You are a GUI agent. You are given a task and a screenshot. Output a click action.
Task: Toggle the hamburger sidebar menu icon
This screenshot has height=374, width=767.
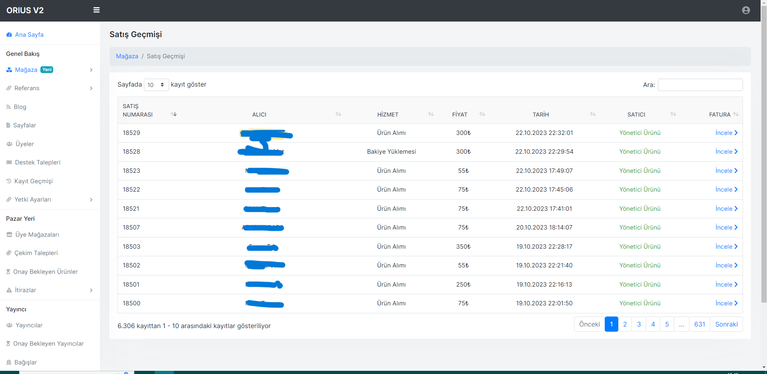click(96, 10)
